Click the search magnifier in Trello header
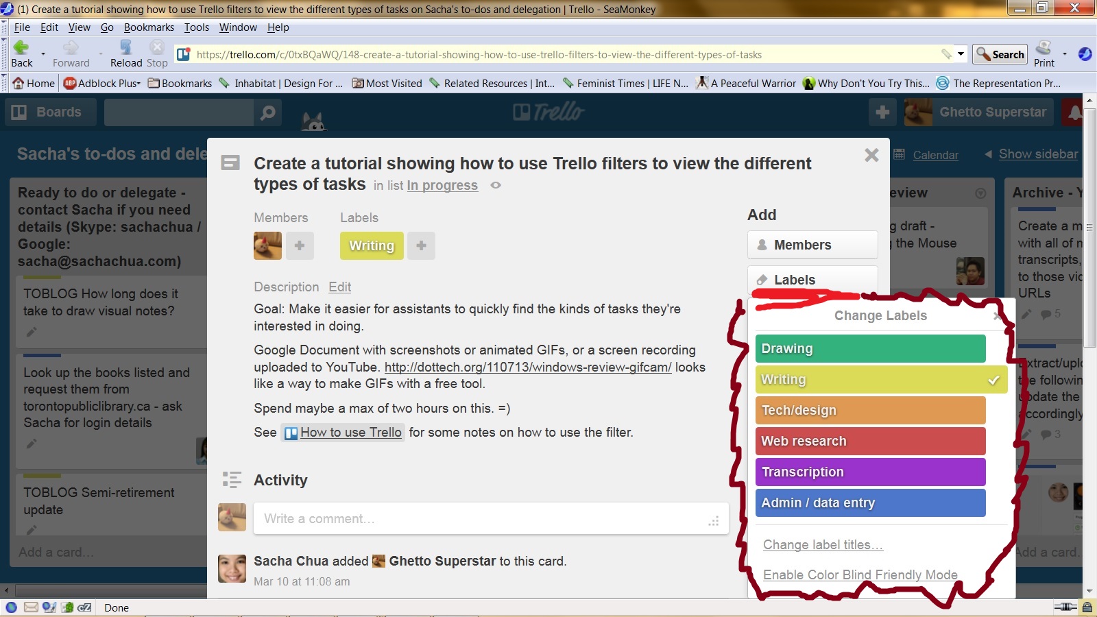Image resolution: width=1097 pixels, height=617 pixels. click(268, 112)
